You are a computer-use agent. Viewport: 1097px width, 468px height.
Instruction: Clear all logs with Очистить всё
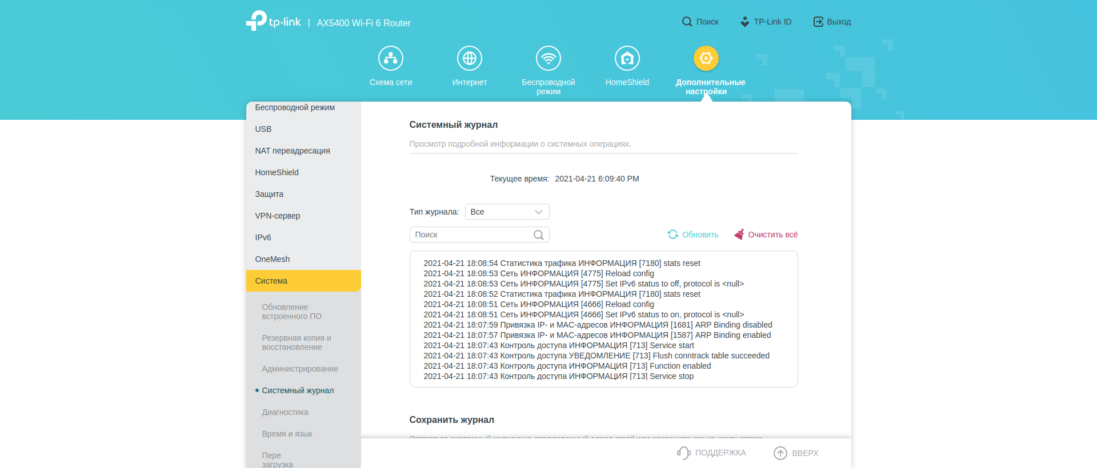pos(766,235)
